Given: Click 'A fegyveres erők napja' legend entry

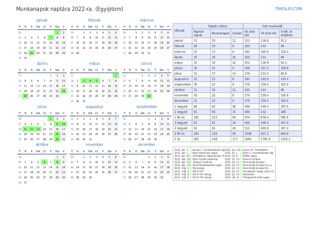Looking at the screenshot, I should tap(256, 177).
